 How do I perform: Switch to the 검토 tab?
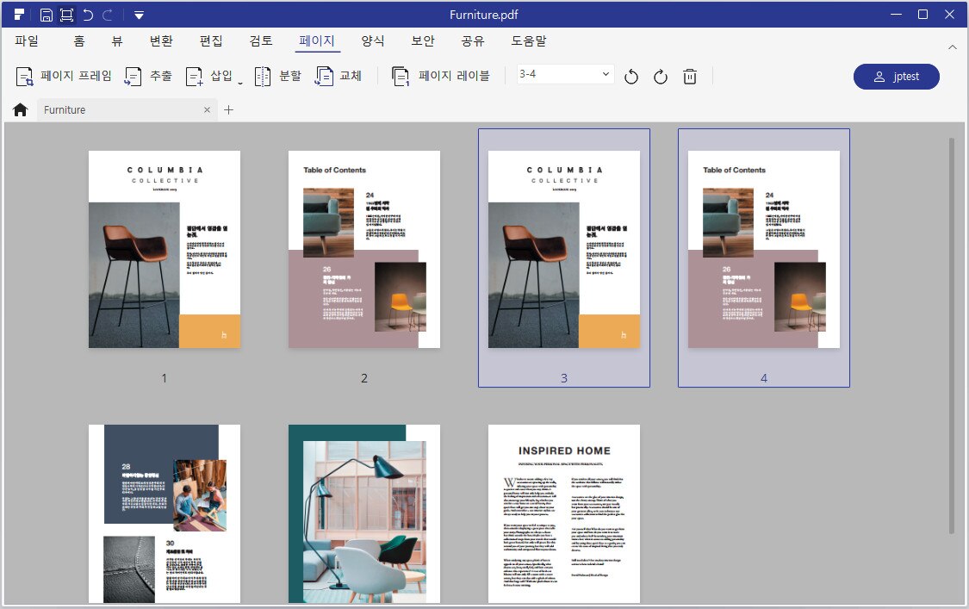261,40
